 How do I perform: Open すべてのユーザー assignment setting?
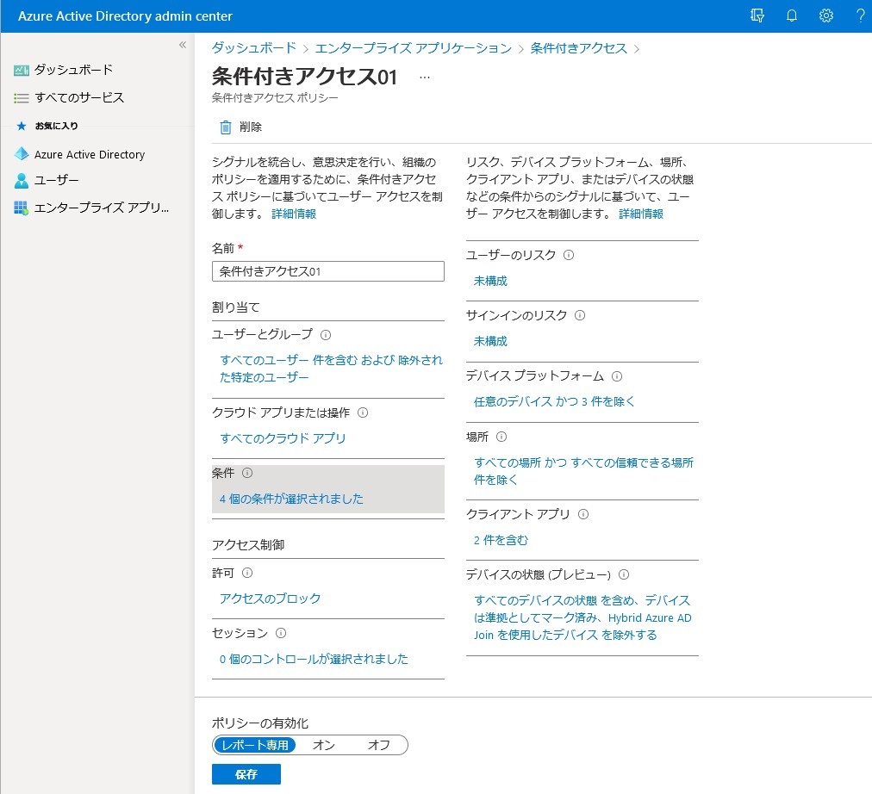(x=331, y=369)
